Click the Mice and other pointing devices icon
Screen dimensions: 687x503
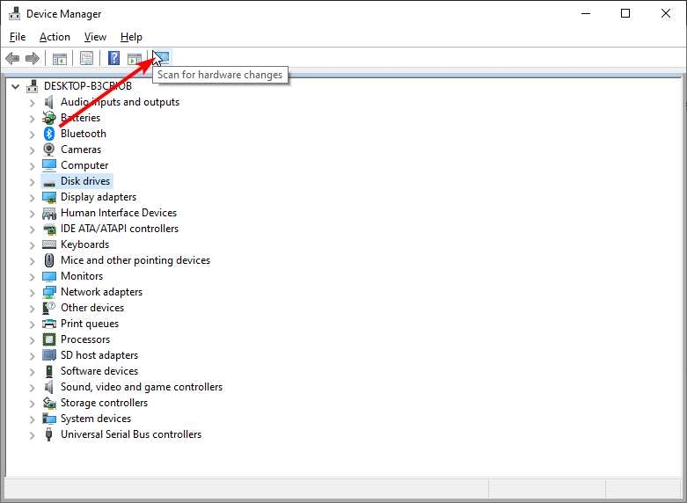49,260
